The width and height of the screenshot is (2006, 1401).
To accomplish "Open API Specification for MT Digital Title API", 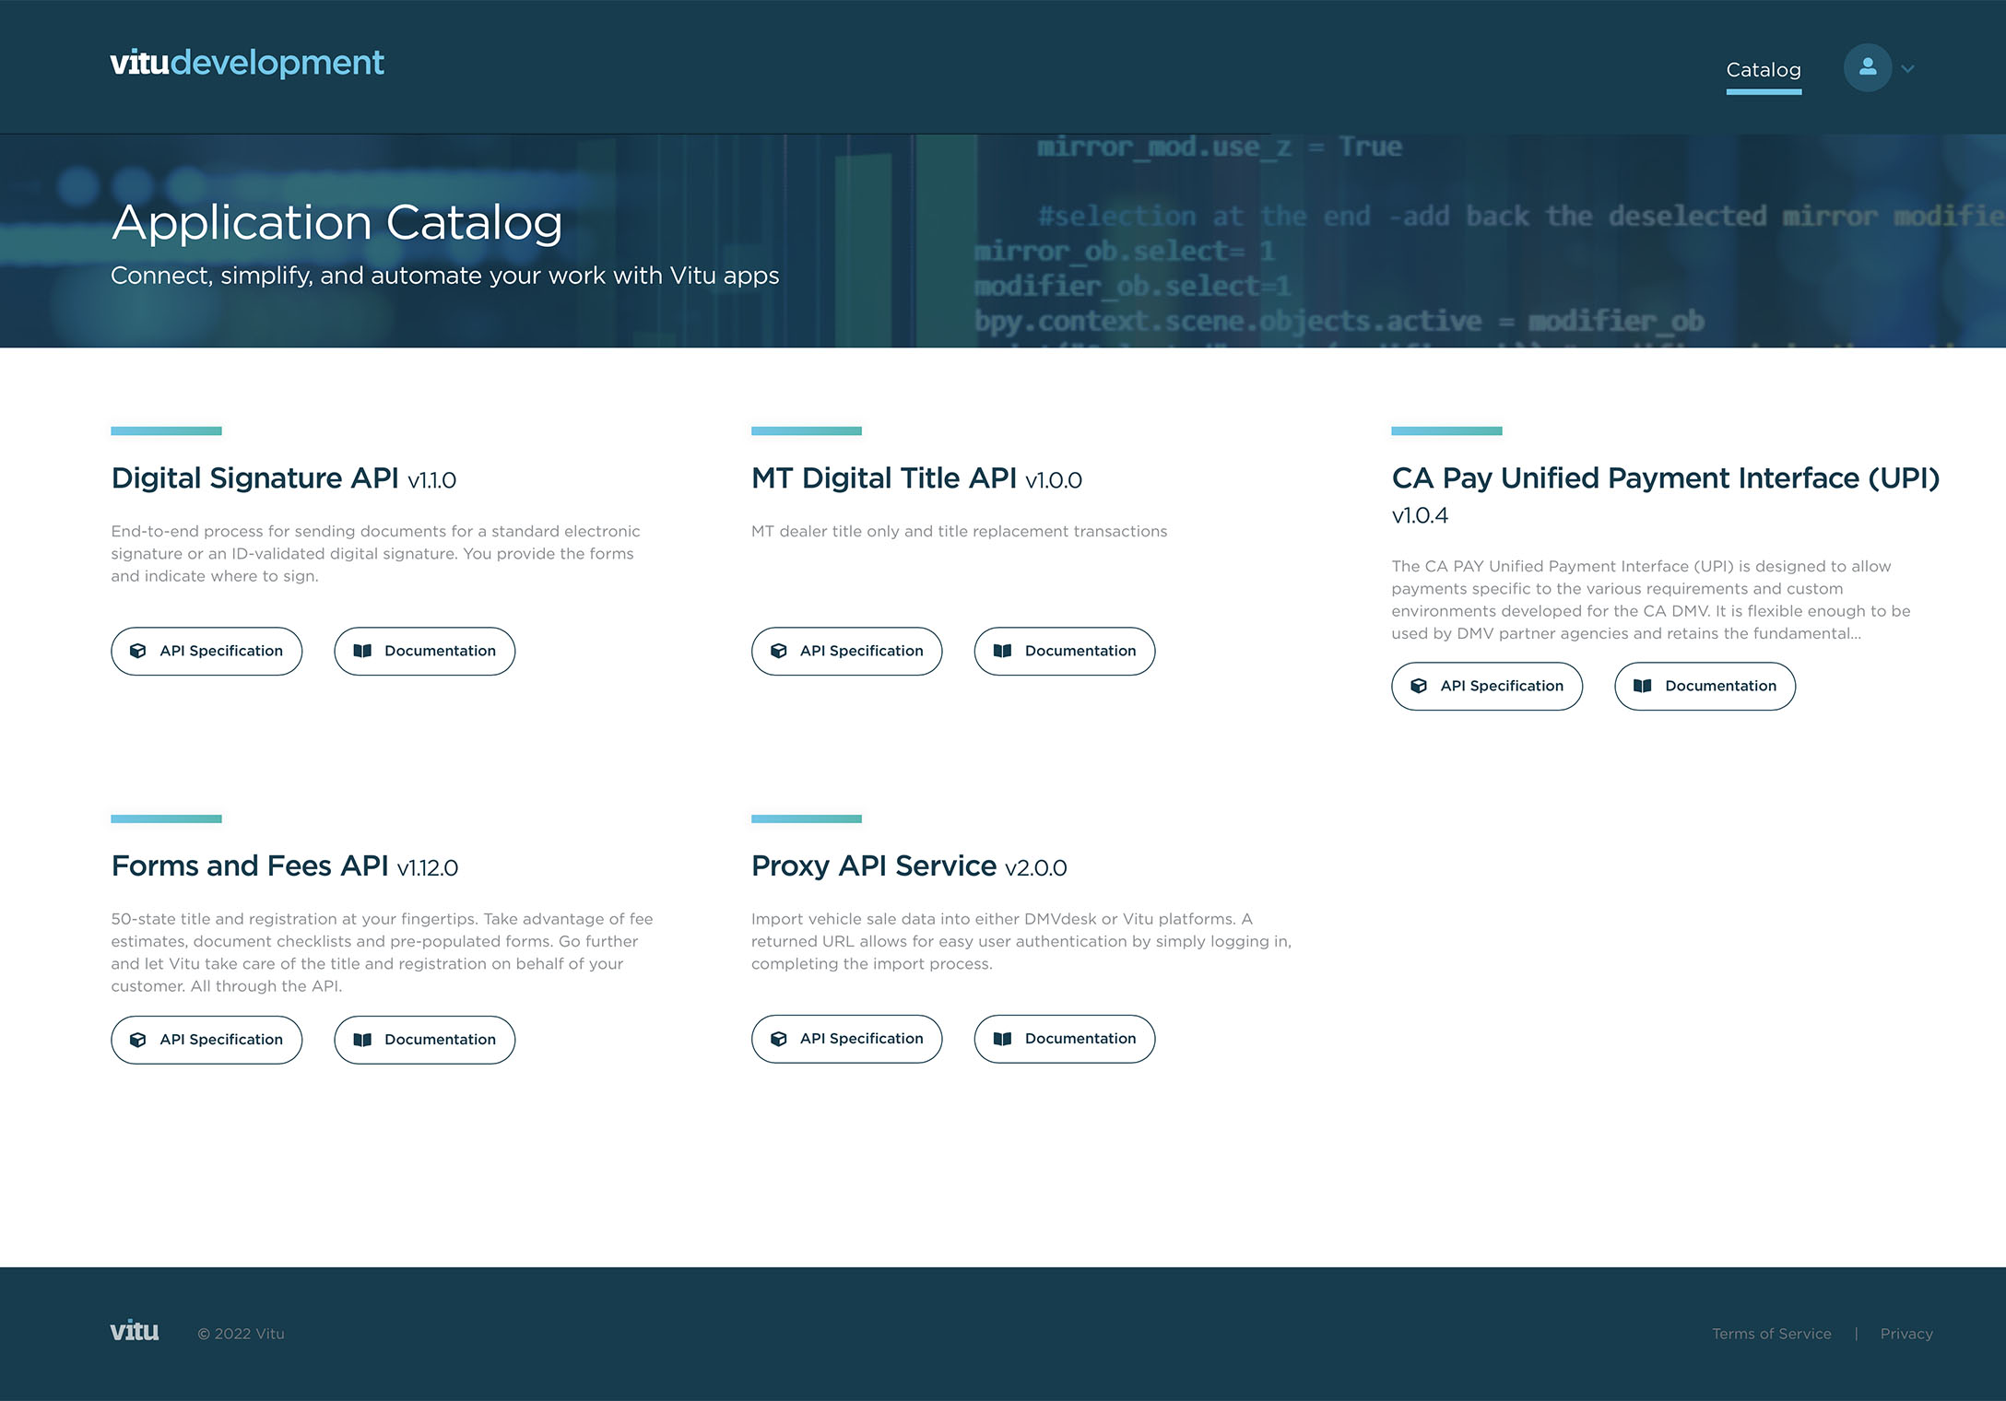I will tap(846, 651).
